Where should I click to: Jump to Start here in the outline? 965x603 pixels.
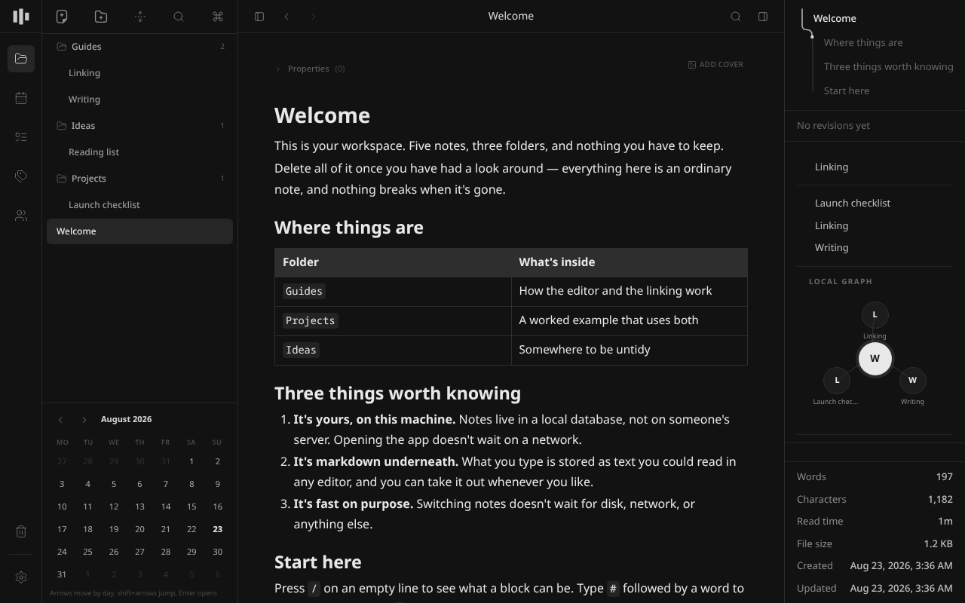tap(847, 91)
